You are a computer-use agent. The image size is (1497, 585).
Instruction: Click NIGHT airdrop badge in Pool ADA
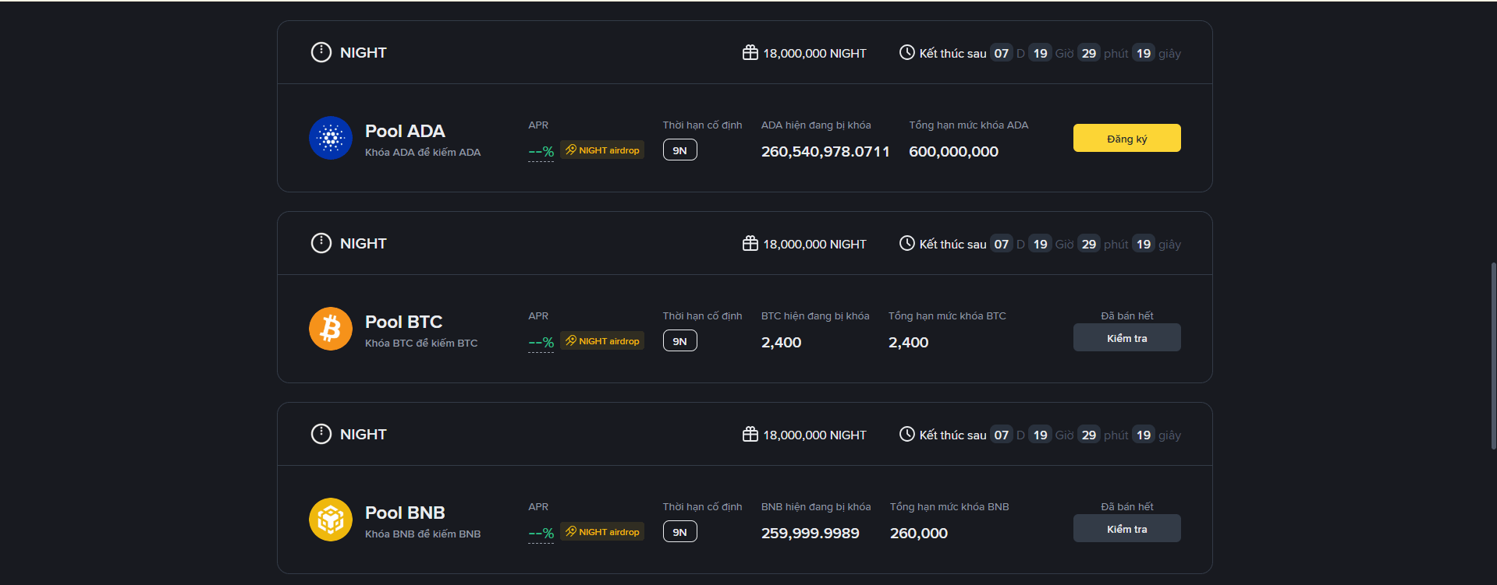point(602,150)
